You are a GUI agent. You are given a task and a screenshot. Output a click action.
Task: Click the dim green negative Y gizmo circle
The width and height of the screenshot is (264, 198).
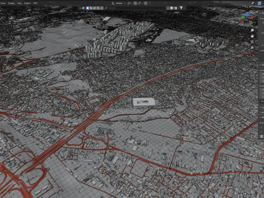[251, 23]
